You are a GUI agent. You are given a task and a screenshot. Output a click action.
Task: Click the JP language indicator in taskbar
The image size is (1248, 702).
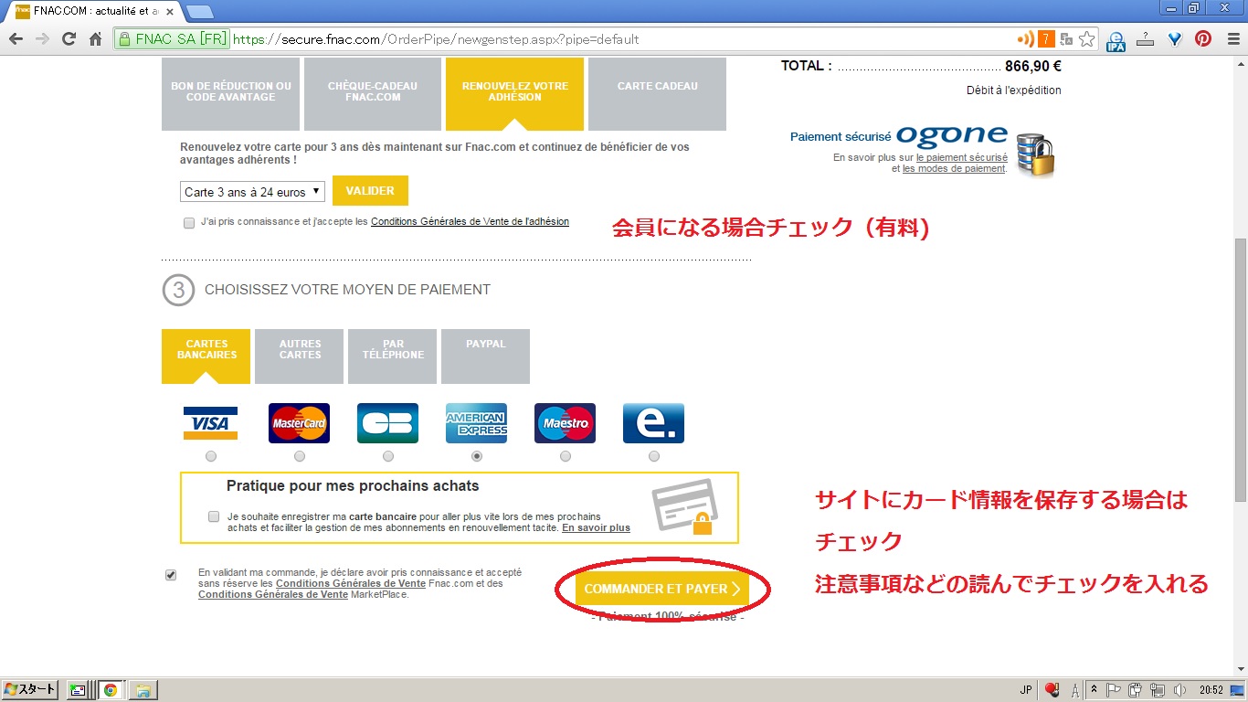pyautogui.click(x=1026, y=690)
